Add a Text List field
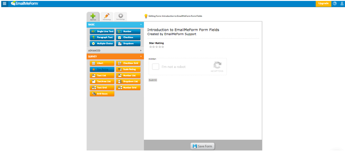The height and width of the screenshot is (152, 345). 102,76
